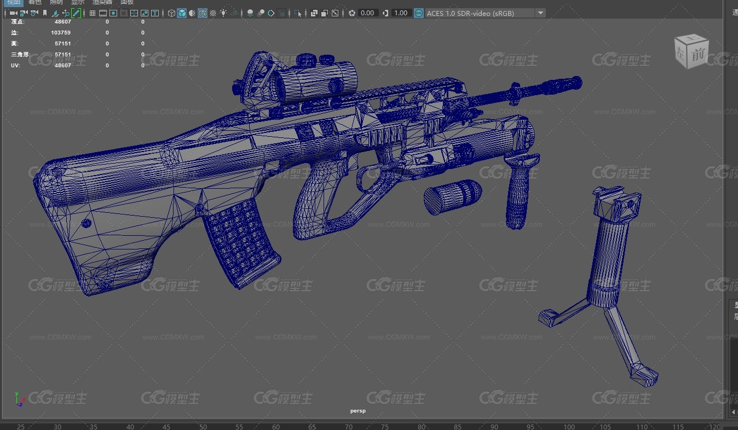Viewport: 738px width, 430px height.
Task: Open the 面板 panel menu
Action: (127, 2)
